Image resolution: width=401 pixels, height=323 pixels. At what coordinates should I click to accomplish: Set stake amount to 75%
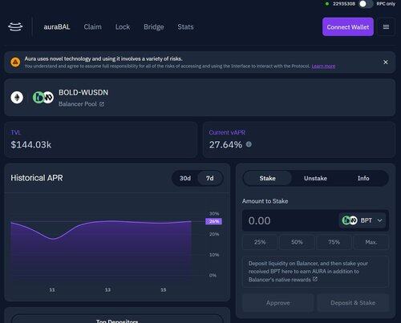[x=334, y=242]
